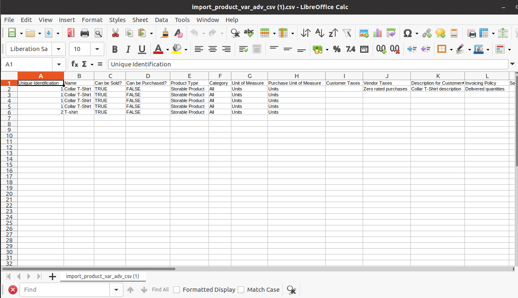Add a new sheet with plus button
518x298 pixels.
pos(52,276)
